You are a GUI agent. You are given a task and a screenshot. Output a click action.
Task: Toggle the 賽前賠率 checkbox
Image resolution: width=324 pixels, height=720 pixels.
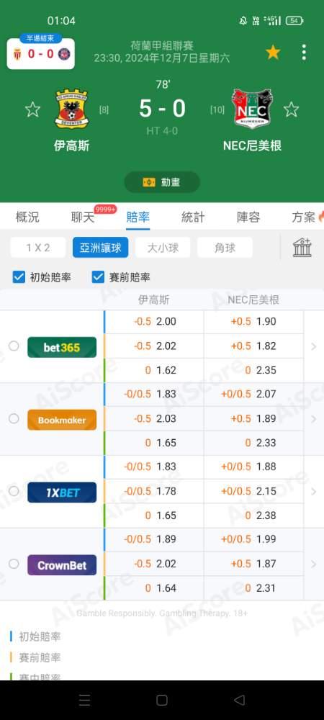[98, 277]
